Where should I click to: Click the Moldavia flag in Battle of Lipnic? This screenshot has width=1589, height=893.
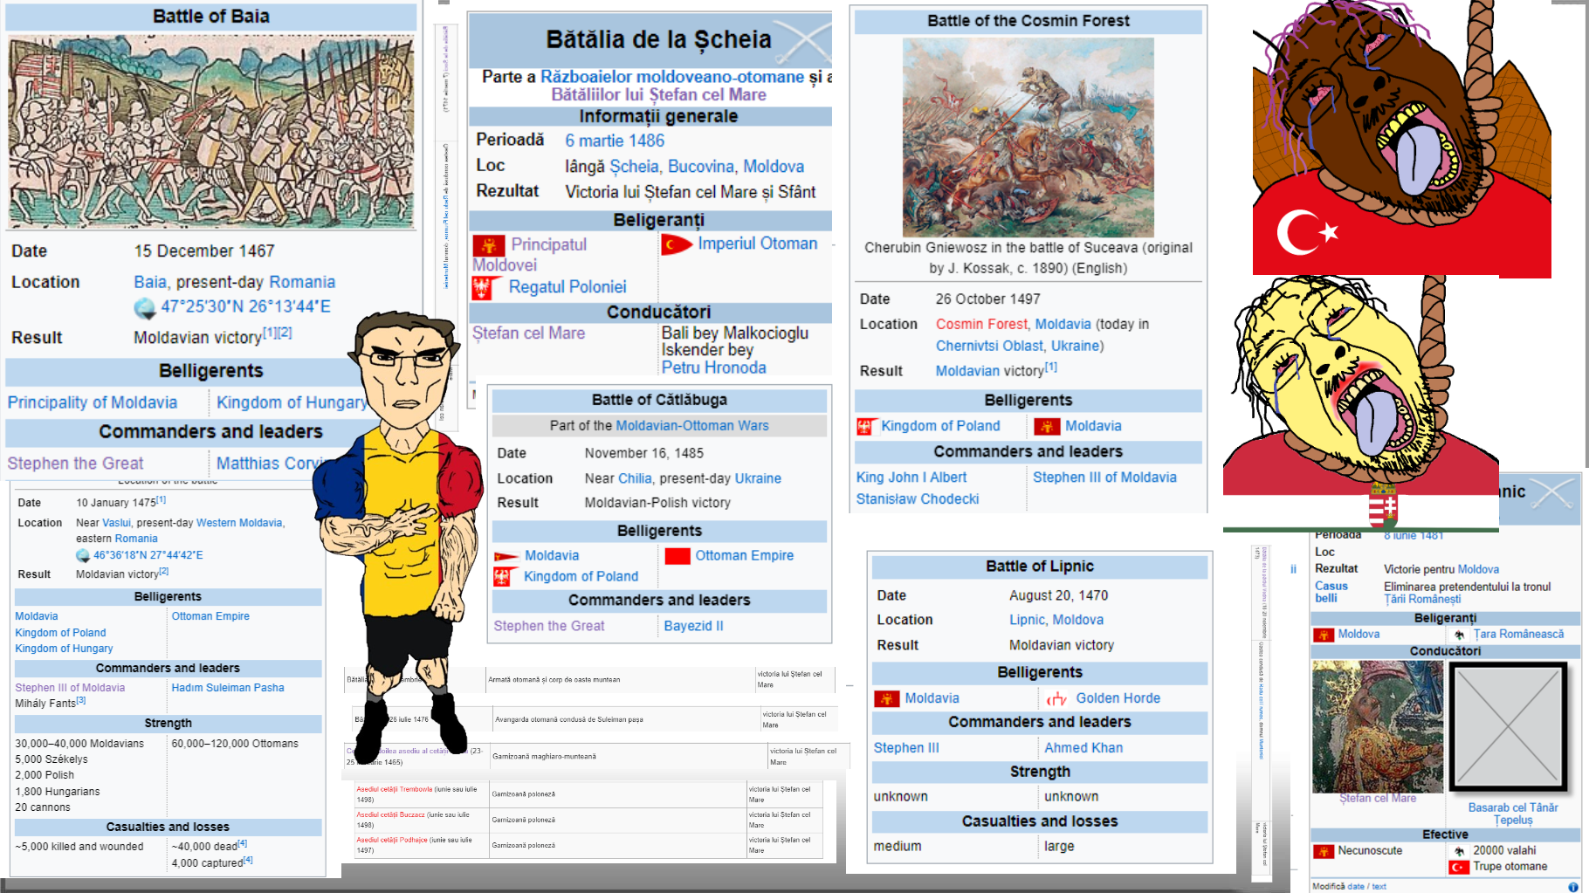[887, 698]
